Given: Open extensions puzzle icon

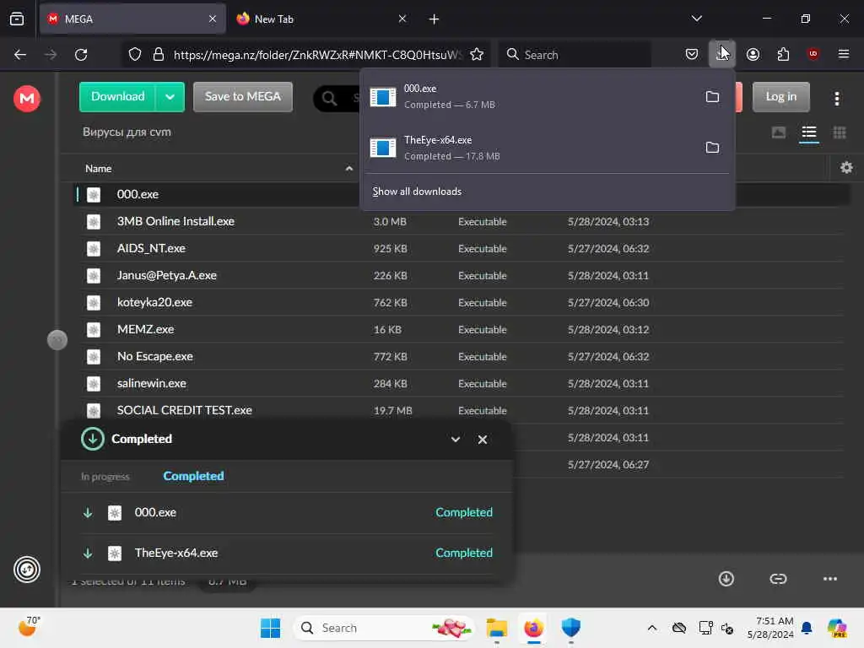Looking at the screenshot, I should click(783, 54).
